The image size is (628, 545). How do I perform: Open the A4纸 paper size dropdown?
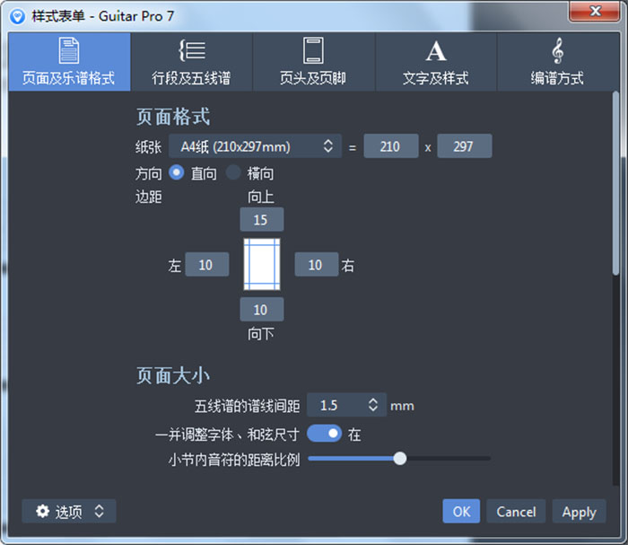[x=255, y=145]
